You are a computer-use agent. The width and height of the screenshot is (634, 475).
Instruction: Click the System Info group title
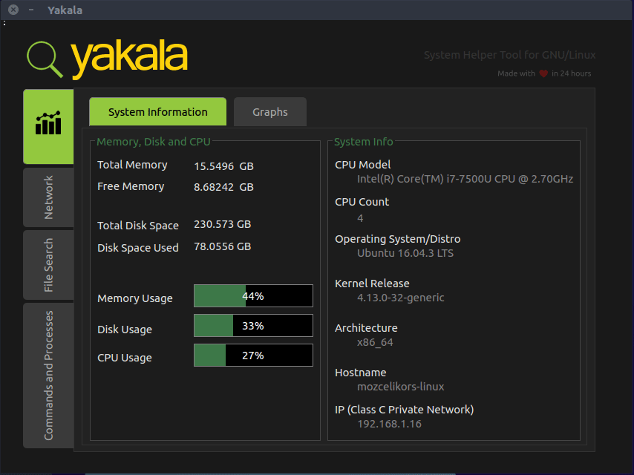click(x=364, y=142)
